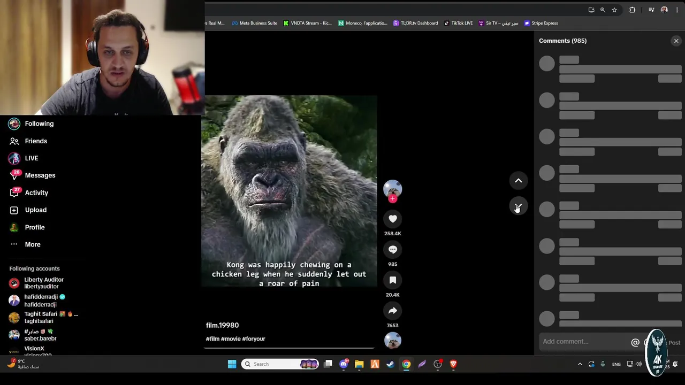Go to next video with down chevron
The image size is (685, 385).
pyautogui.click(x=519, y=206)
